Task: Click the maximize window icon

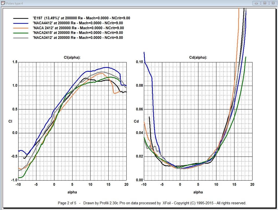Action: coord(264,3)
